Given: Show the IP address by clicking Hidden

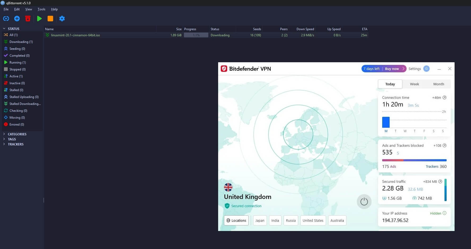Looking at the screenshot, I should tap(435, 213).
